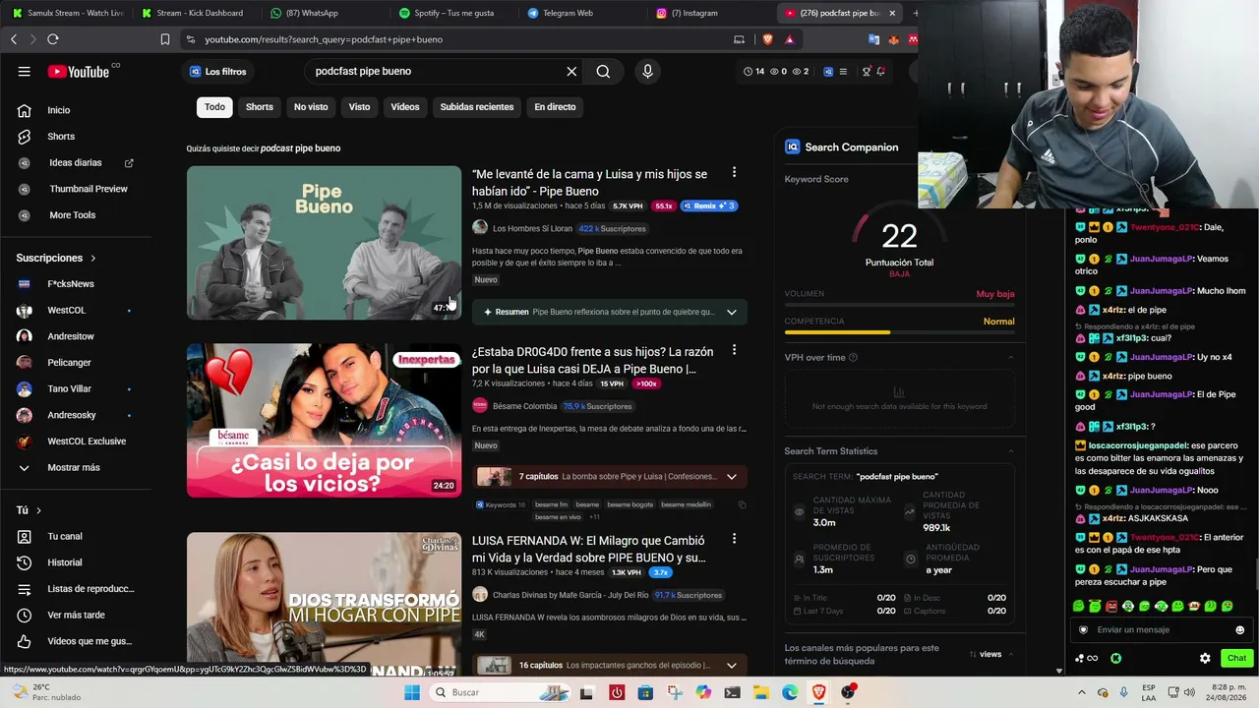The height and width of the screenshot is (708, 1259).
Task: Open the Google Translate extension
Action: [x=873, y=39]
